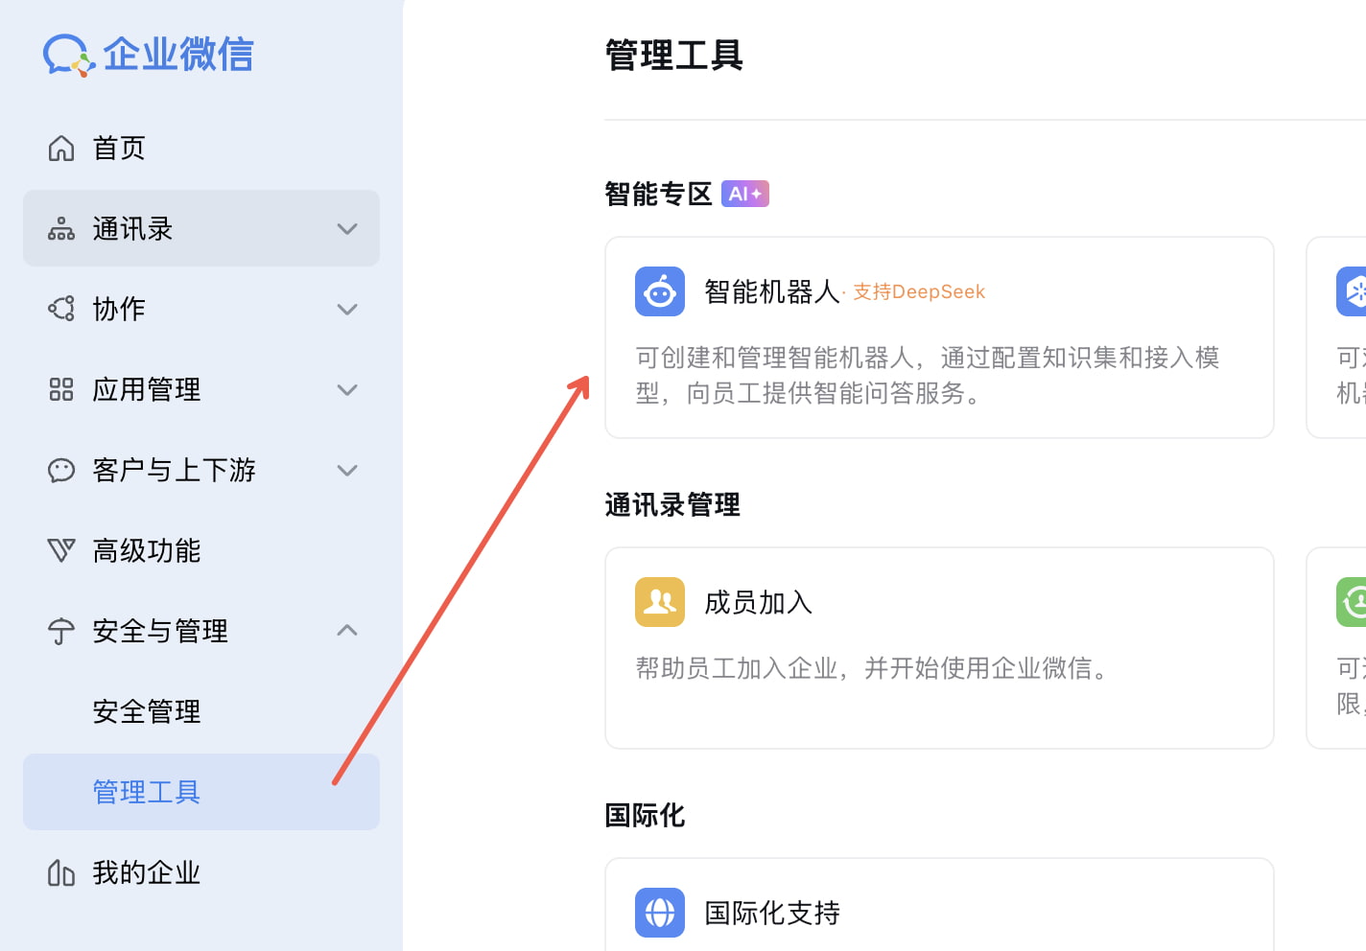Click the 国际化支持 globe icon
This screenshot has height=951, width=1366.
click(660, 913)
